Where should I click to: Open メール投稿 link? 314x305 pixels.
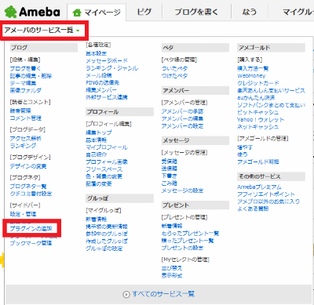[99, 75]
